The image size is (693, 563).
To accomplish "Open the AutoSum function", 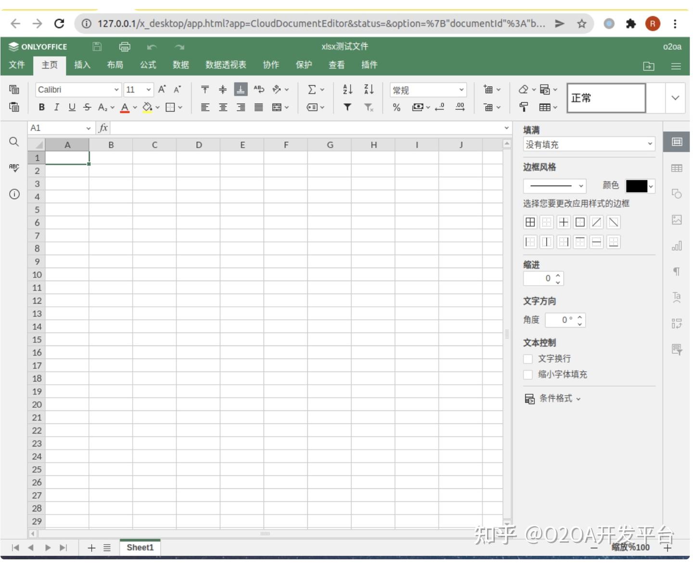I will point(312,90).
